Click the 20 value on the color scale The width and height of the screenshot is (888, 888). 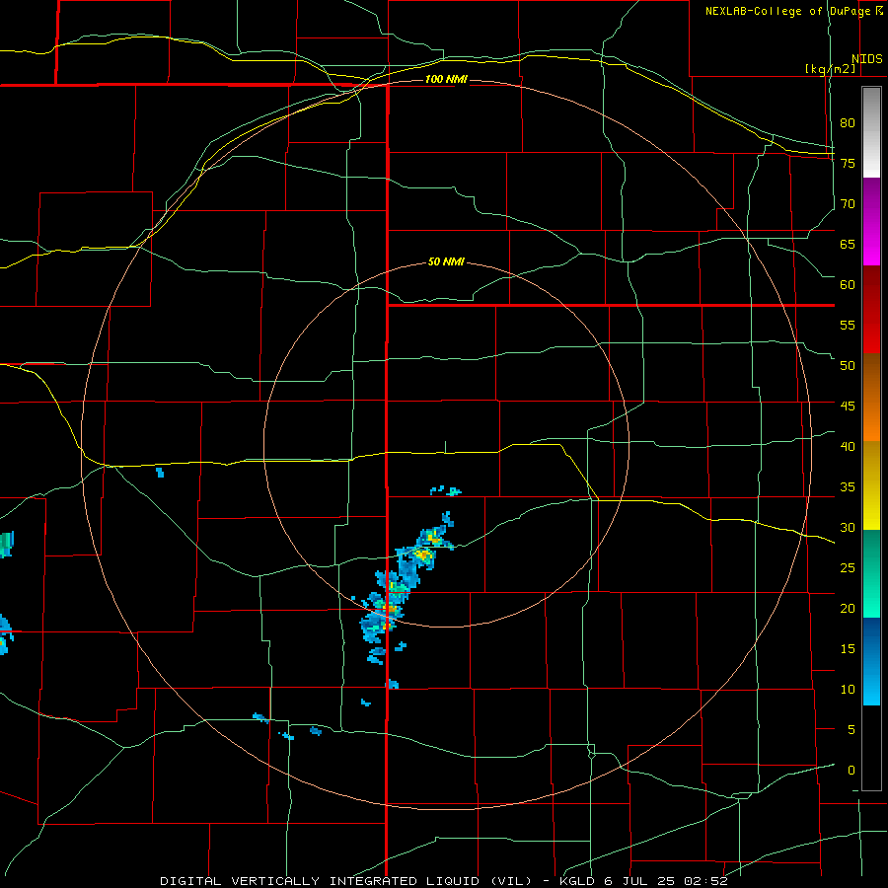coord(848,609)
